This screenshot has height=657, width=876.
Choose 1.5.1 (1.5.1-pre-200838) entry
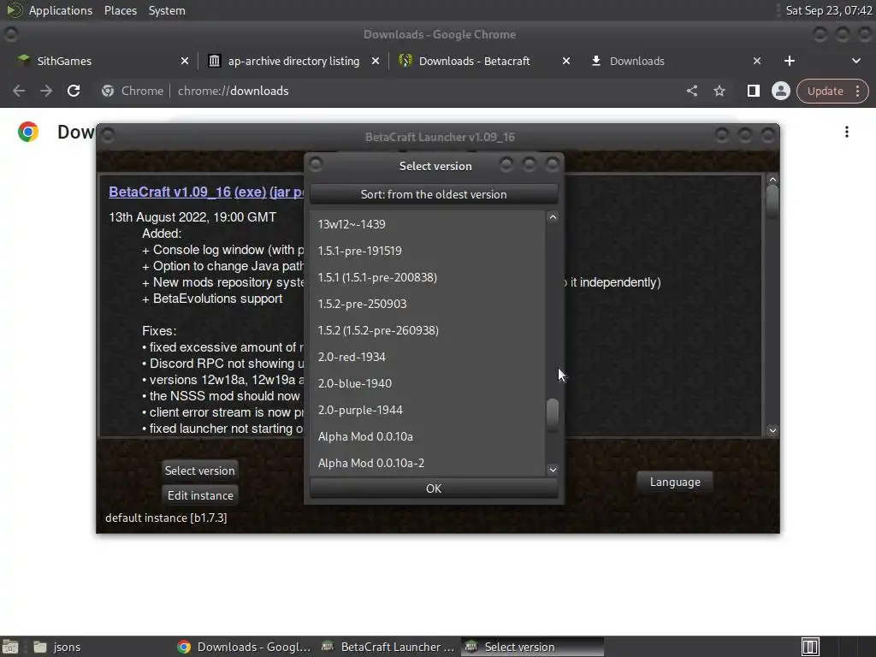click(x=428, y=277)
